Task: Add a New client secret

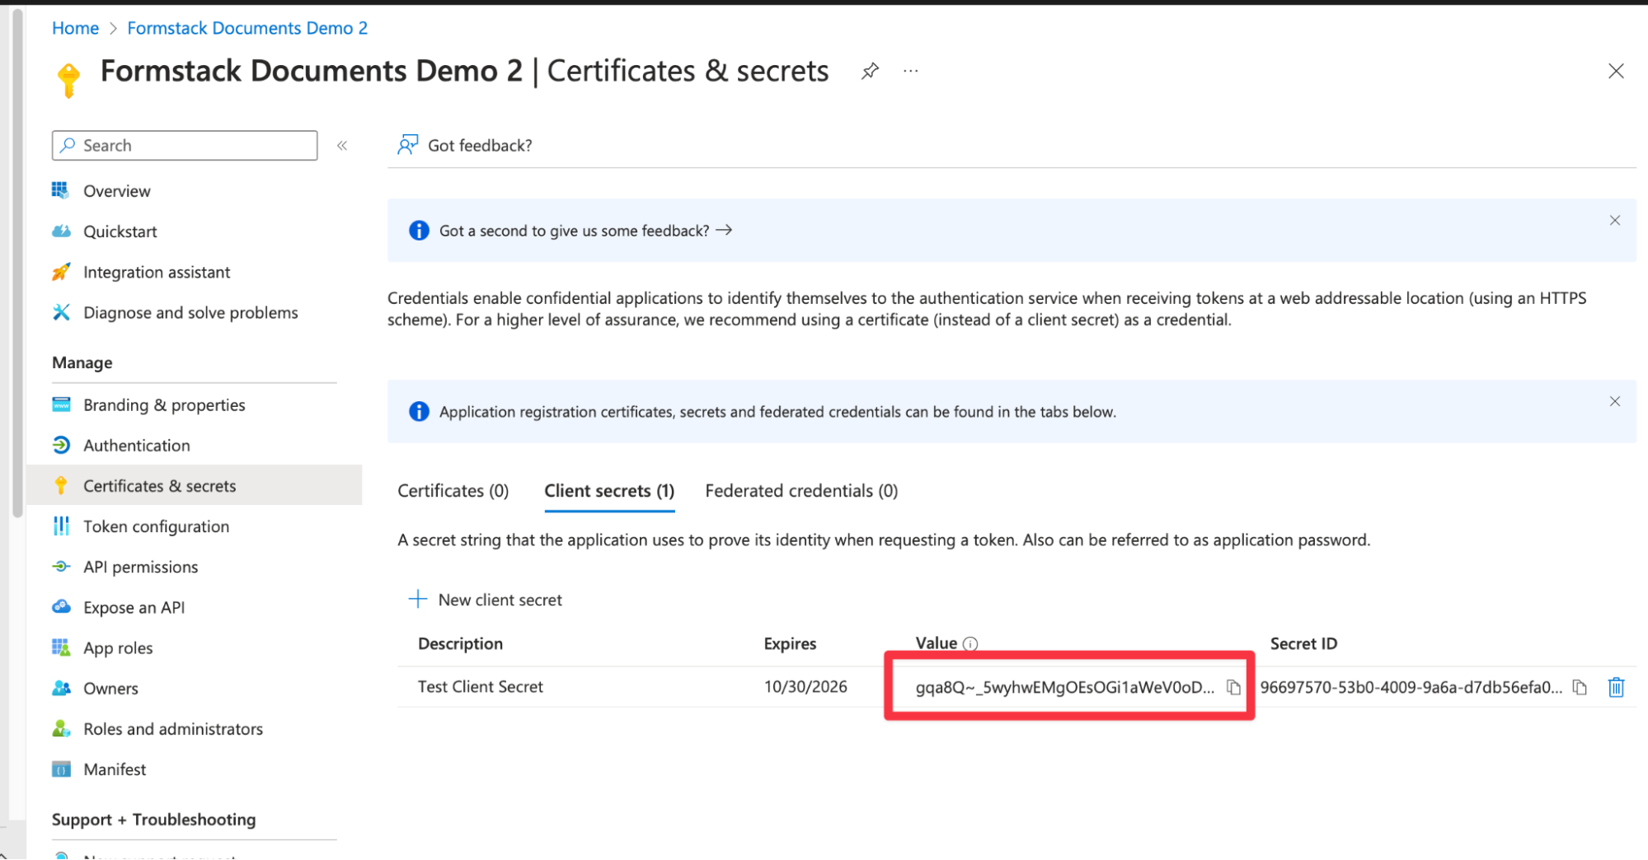Action: coord(486,600)
